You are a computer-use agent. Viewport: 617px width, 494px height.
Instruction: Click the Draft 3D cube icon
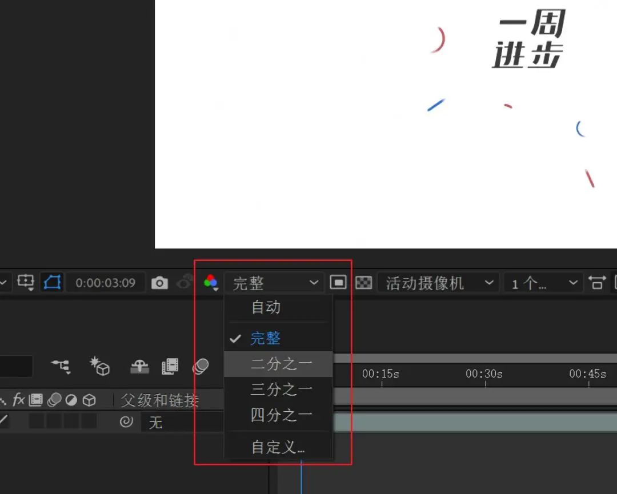[100, 367]
